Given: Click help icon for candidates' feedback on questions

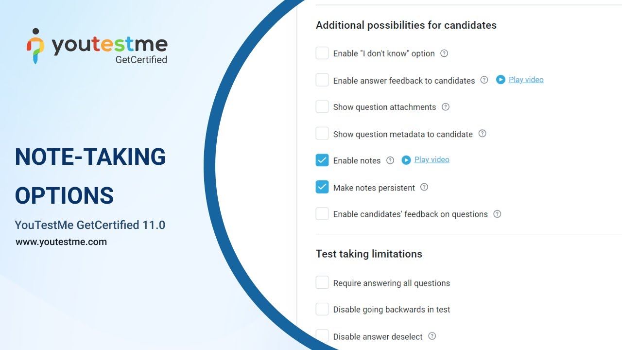Looking at the screenshot, I should (x=497, y=214).
